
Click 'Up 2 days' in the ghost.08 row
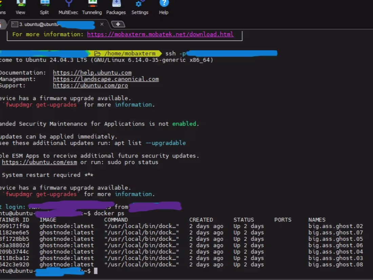(249, 265)
